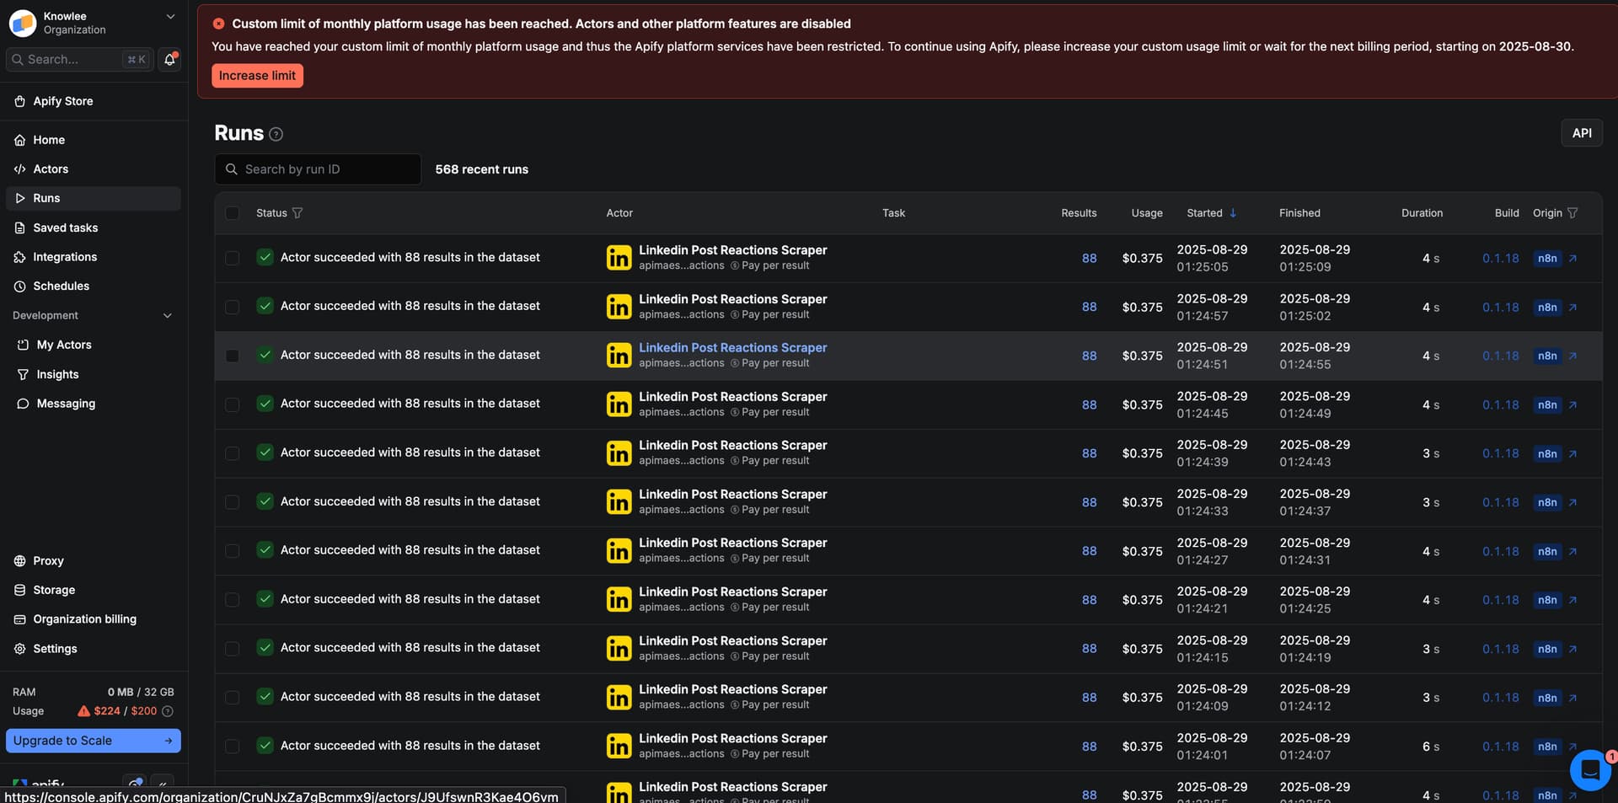Collapse the Development section chevron
Image resolution: width=1618 pixels, height=803 pixels.
(167, 316)
